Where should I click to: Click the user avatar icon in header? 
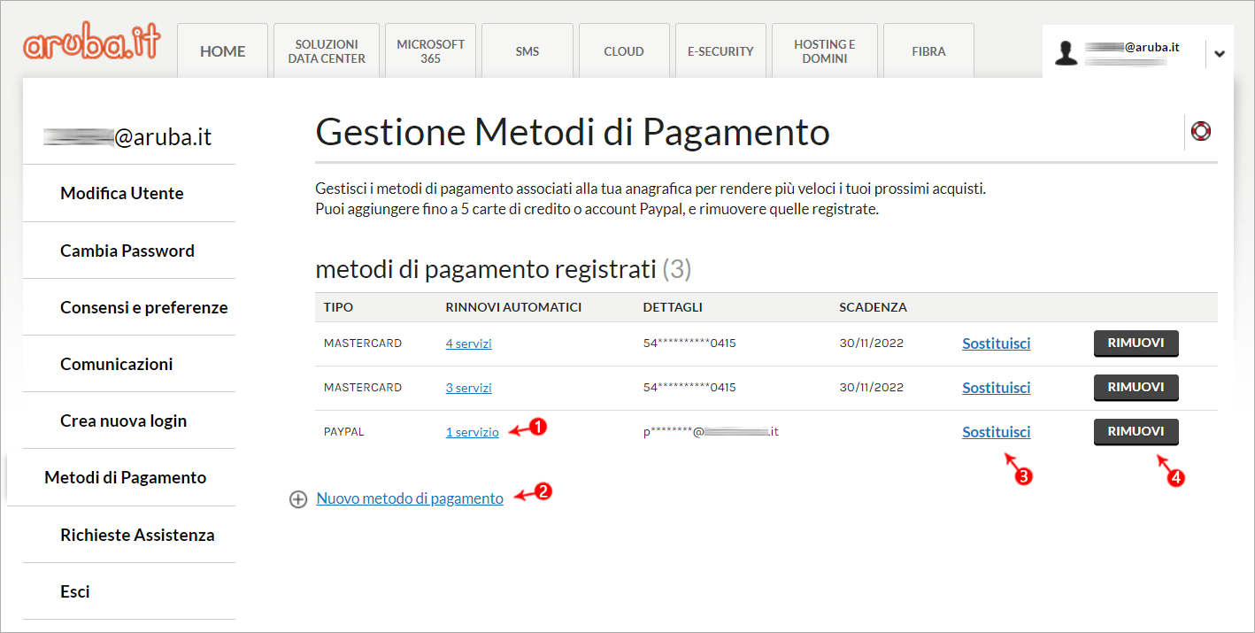[1067, 53]
